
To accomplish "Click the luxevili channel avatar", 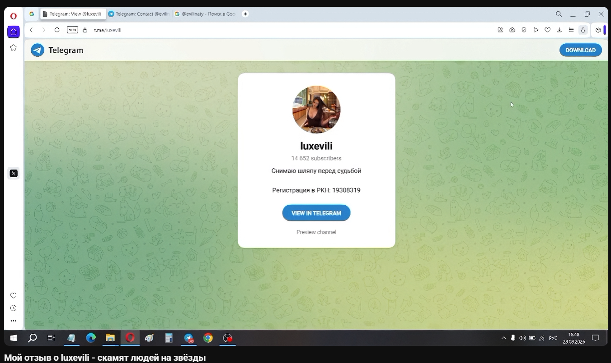I will 316,110.
